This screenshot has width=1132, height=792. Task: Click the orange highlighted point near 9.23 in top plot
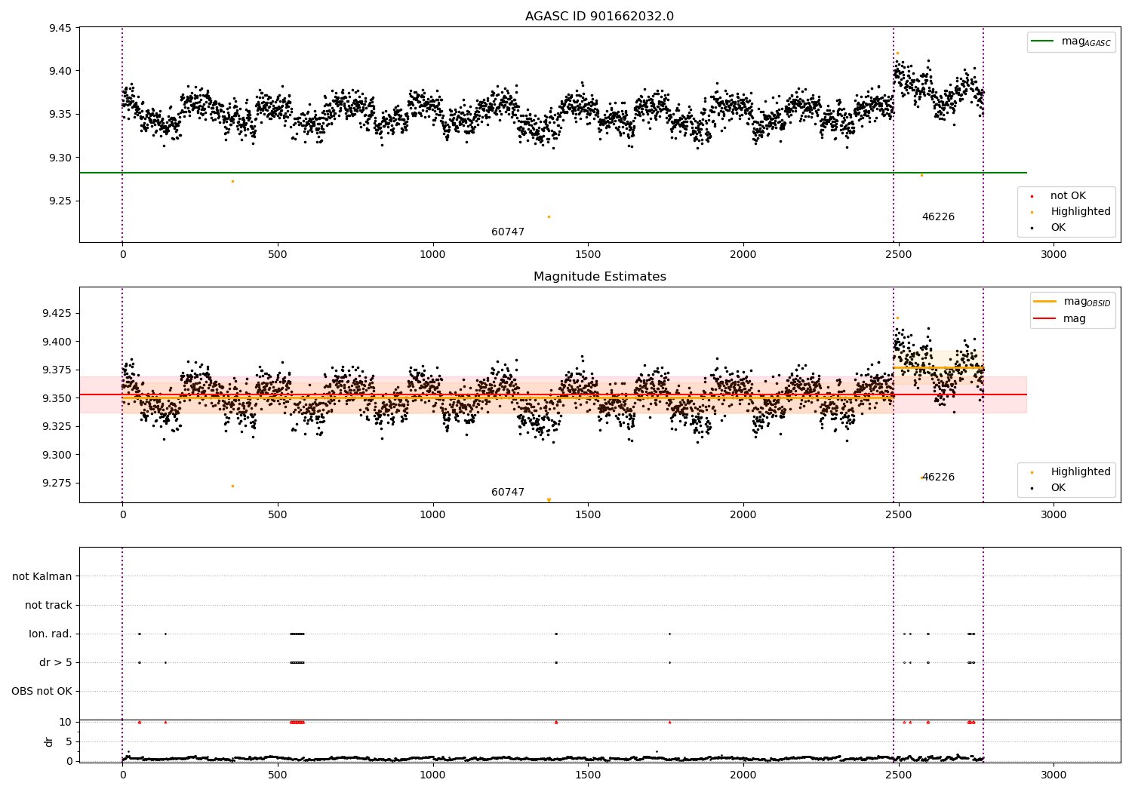tap(549, 216)
